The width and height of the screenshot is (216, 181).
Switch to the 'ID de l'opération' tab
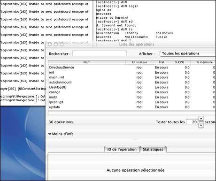coord(122,149)
